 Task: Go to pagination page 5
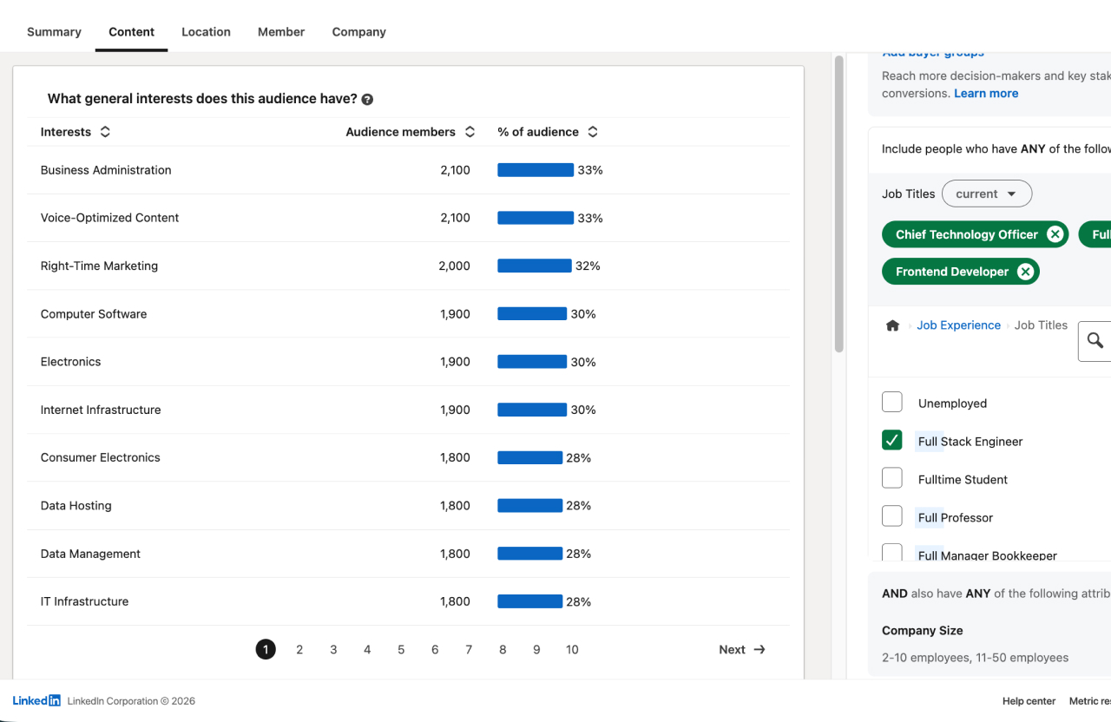click(x=401, y=649)
